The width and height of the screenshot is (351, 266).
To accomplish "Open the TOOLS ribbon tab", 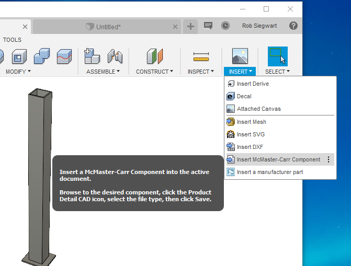I will pyautogui.click(x=12, y=40).
